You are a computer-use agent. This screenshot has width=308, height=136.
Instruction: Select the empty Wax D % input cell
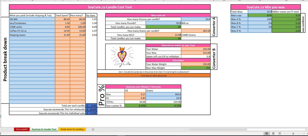point(260,31)
